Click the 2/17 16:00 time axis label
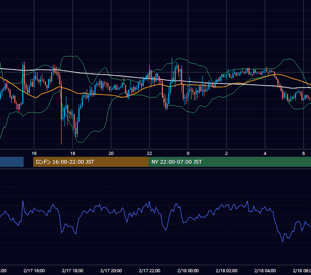 [x=34, y=270]
